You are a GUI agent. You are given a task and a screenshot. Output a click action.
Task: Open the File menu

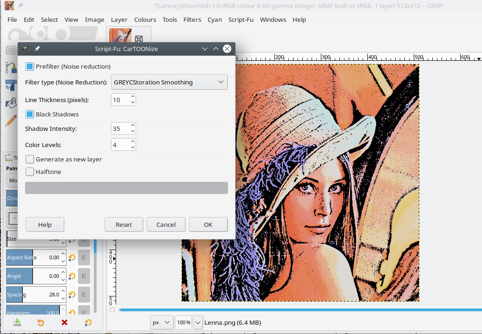coord(12,19)
